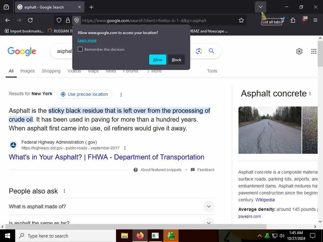Click the Search by image lens icon
Image resolution: width=323 pixels, height=242 pixels.
tap(199, 51)
